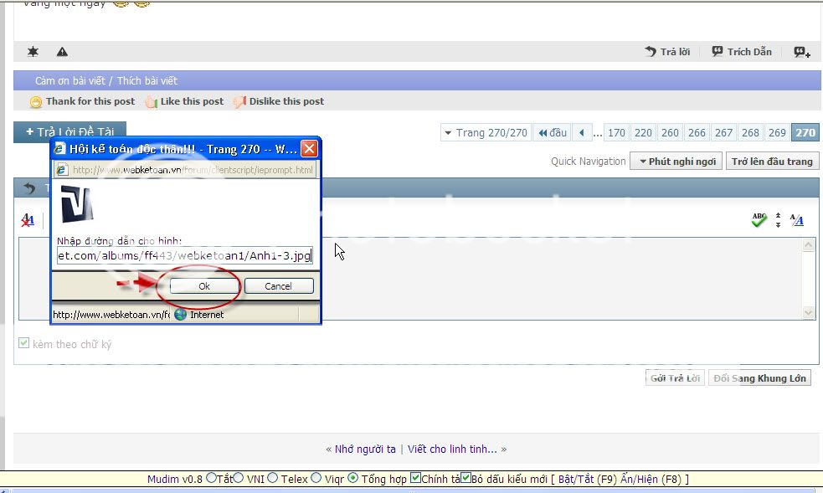Click the star-shaped icon beside the warning triangle
This screenshot has height=493, width=823.
click(x=33, y=52)
